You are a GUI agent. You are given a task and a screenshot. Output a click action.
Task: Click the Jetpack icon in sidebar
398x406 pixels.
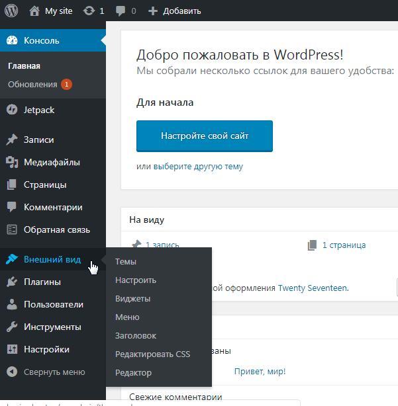(x=12, y=110)
